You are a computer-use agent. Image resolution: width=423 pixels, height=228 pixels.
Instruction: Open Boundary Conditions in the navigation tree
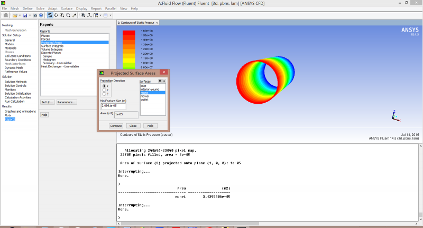[x=18, y=60]
